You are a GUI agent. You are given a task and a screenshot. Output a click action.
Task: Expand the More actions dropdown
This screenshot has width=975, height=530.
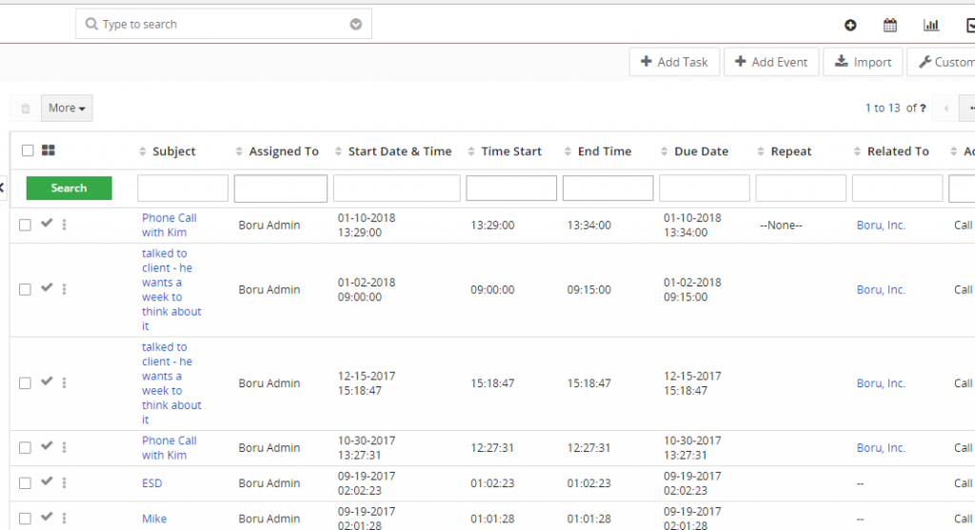tap(67, 108)
